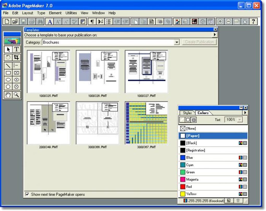Click the Create Publication button
Screen dimensions: 266x211
point(199,42)
